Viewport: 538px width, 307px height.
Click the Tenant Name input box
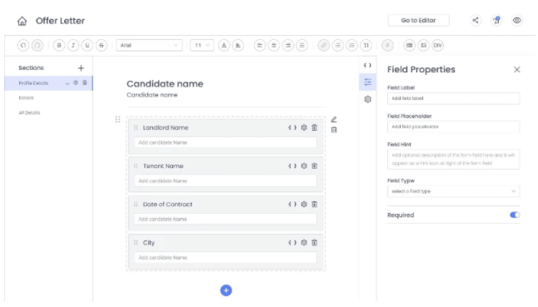tap(226, 181)
